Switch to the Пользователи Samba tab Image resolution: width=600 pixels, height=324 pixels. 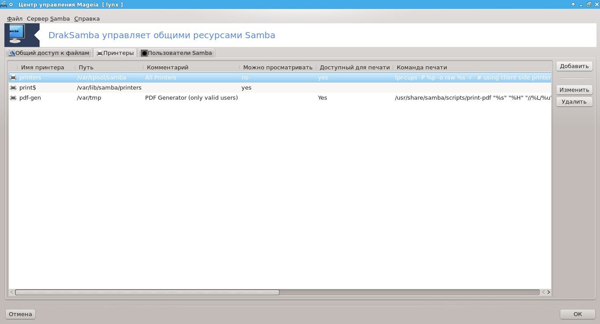[x=176, y=53]
